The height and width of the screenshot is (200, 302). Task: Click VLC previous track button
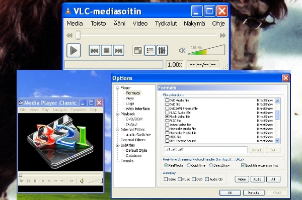[x=95, y=51]
